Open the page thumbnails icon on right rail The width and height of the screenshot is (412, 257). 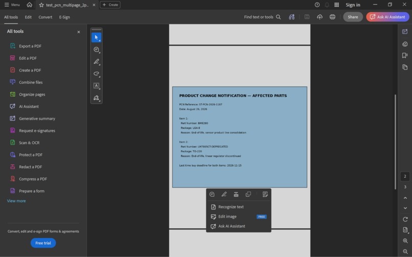pyautogui.click(x=405, y=67)
